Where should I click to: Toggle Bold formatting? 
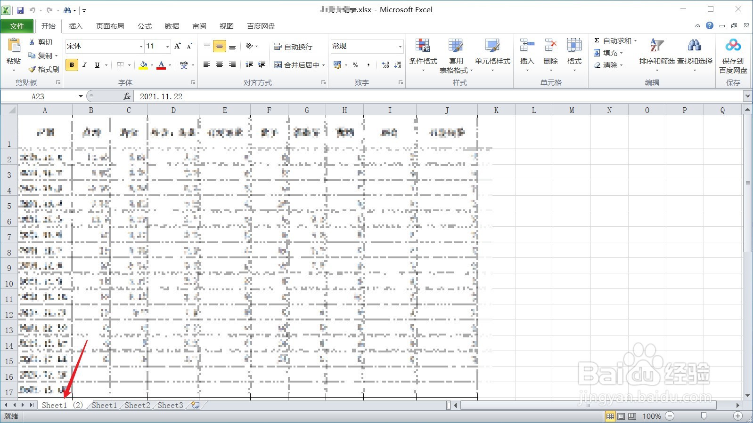click(72, 65)
